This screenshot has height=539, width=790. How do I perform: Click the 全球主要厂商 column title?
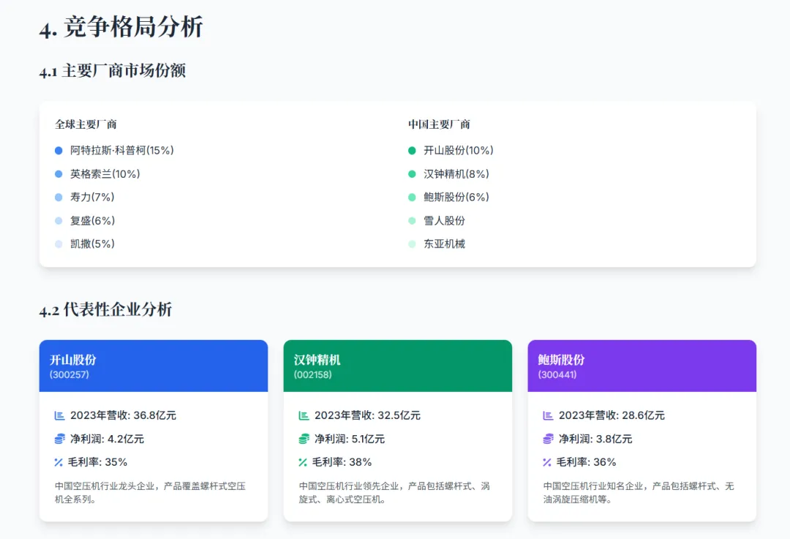86,124
